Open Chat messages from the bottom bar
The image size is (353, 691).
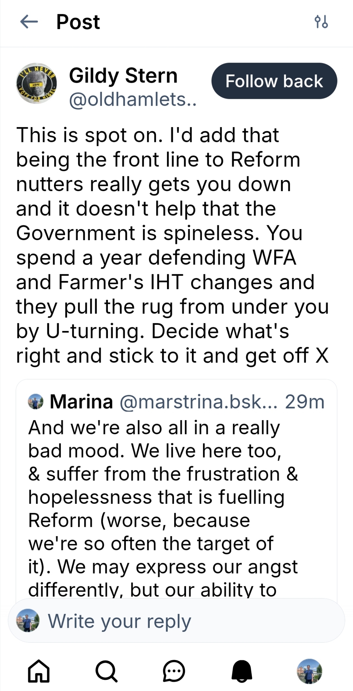click(174, 671)
